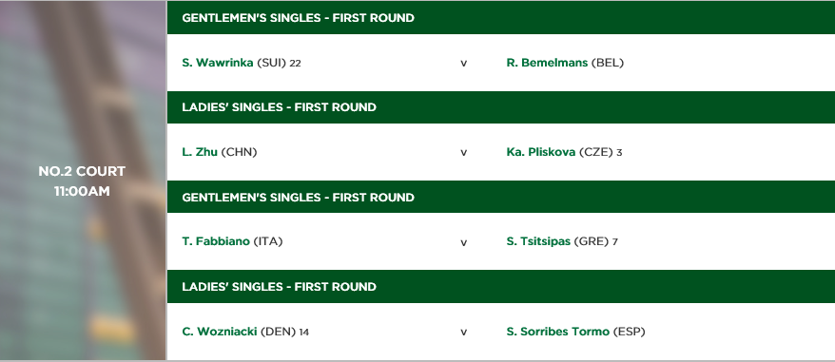
Task: View C. Wozniacki player page
Action: click(x=220, y=332)
